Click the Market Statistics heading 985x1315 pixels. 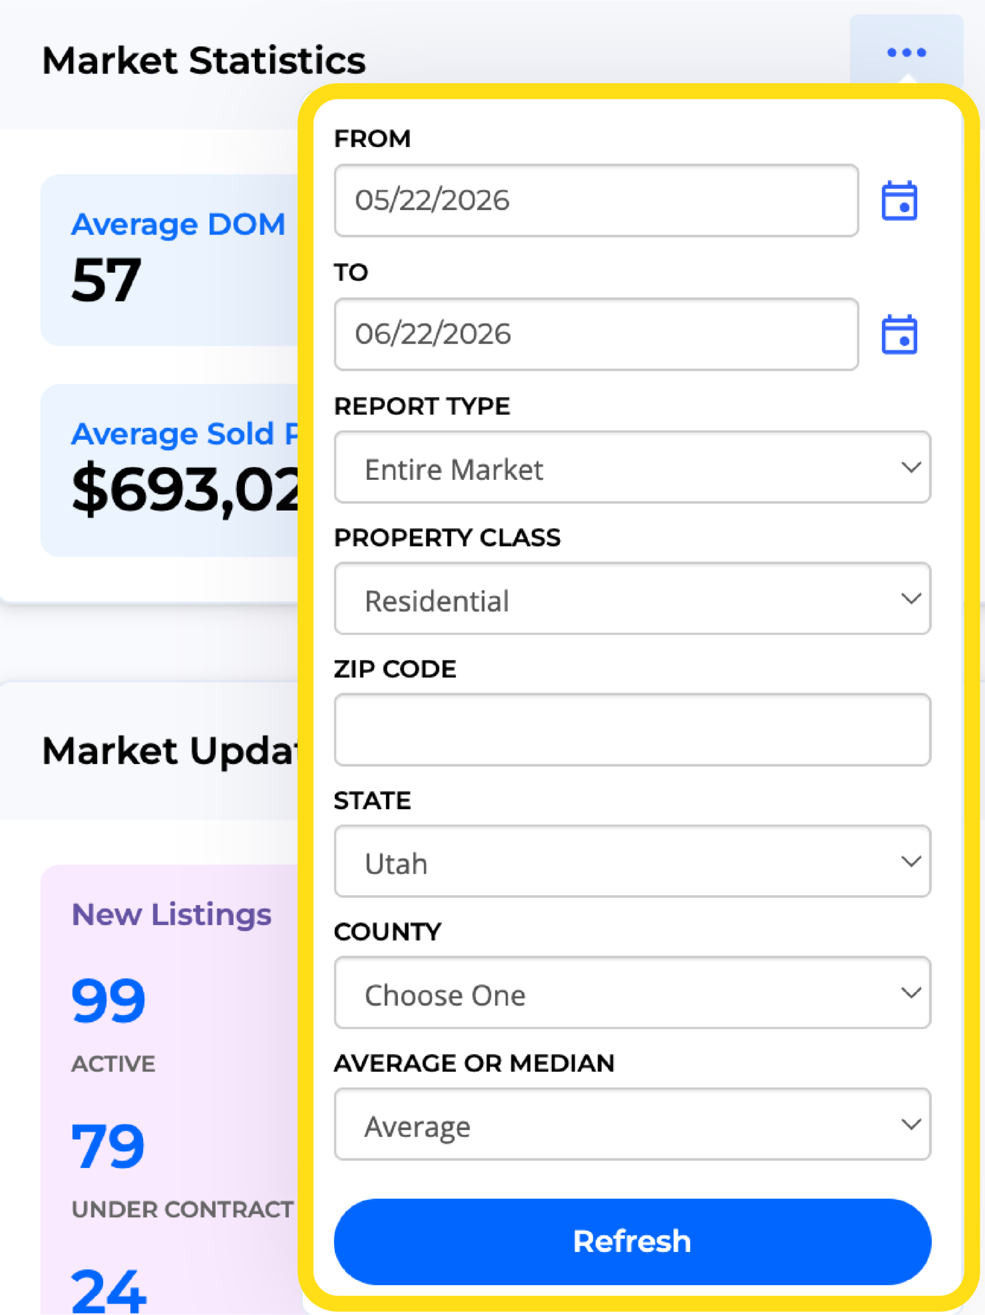(204, 61)
